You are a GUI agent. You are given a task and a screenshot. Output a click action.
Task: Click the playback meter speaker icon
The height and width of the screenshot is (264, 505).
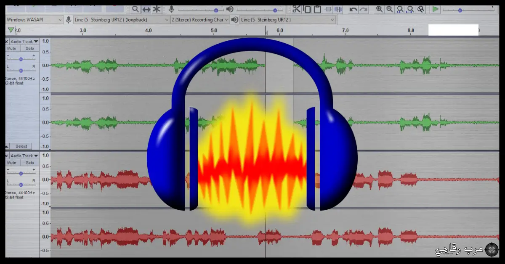point(229,9)
